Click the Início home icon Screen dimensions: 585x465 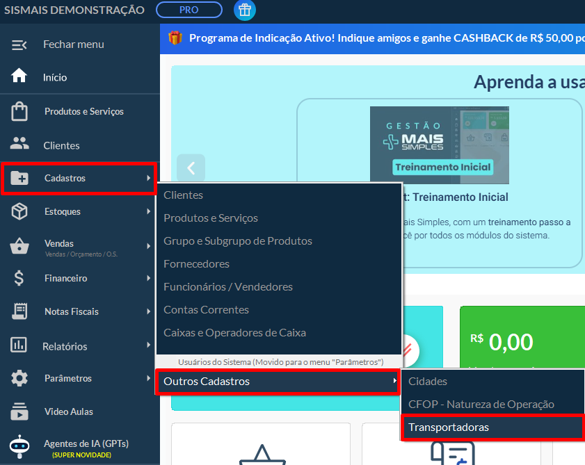click(19, 76)
